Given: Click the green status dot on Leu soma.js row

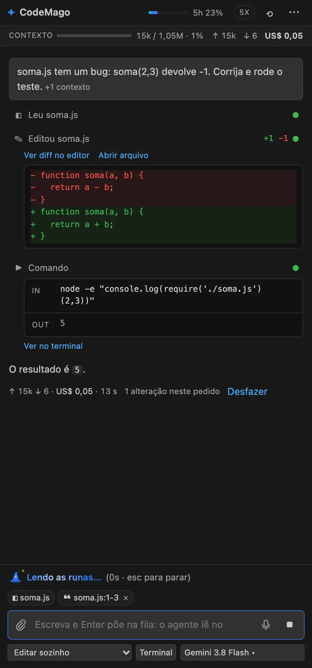Looking at the screenshot, I should click(296, 115).
